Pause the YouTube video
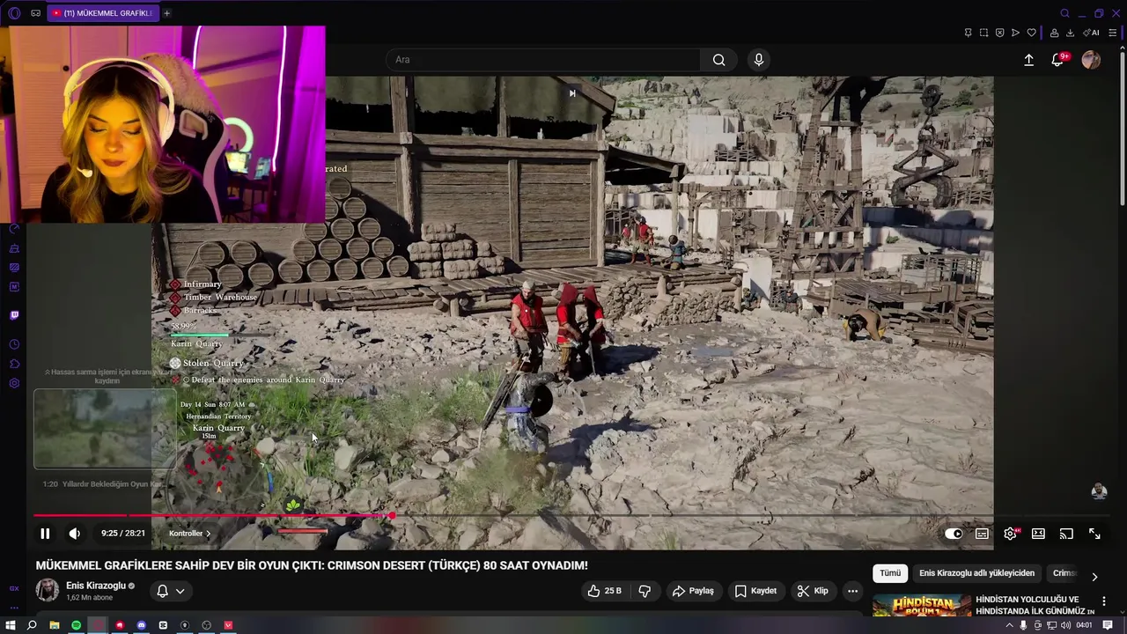Screen dimensions: 1127x634 pos(45,534)
